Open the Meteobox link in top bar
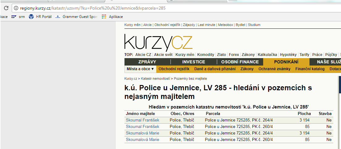Image resolution: width=341 pixels, height=149 pixels. (225, 25)
